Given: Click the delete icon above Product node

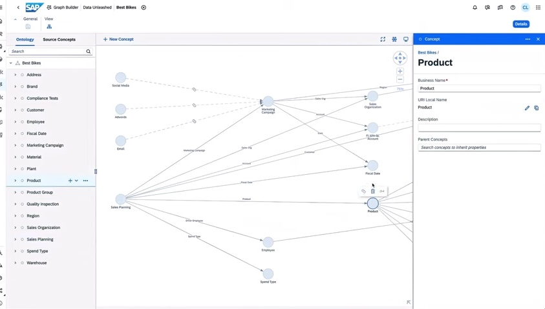Looking at the screenshot, I should [x=372, y=191].
